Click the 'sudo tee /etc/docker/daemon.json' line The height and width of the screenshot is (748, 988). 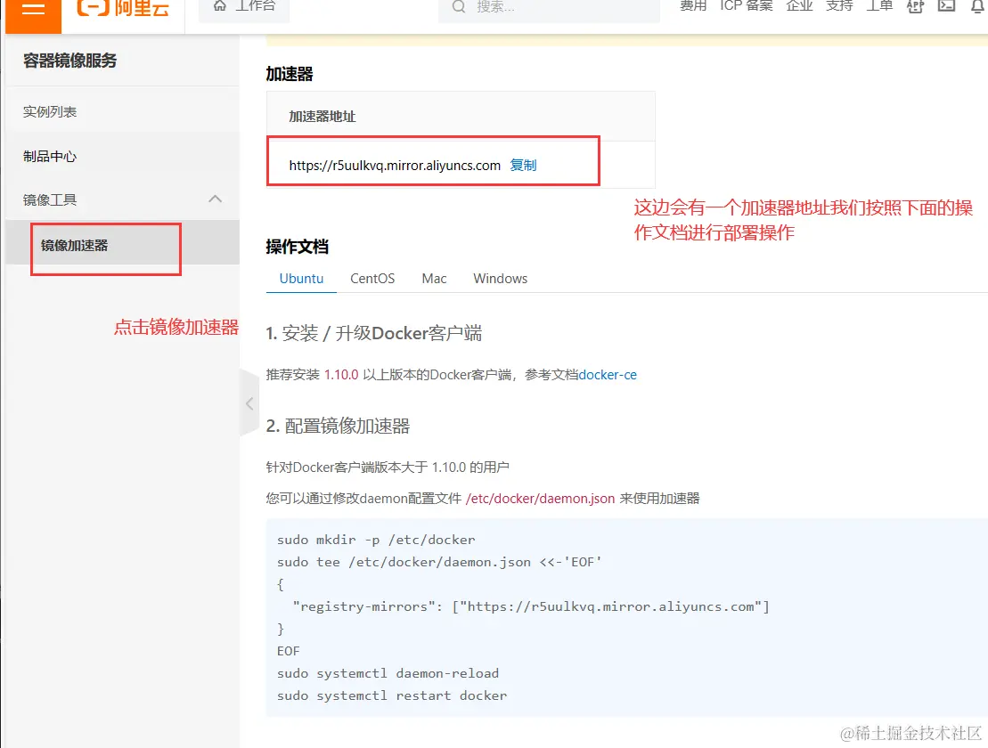coord(439,562)
